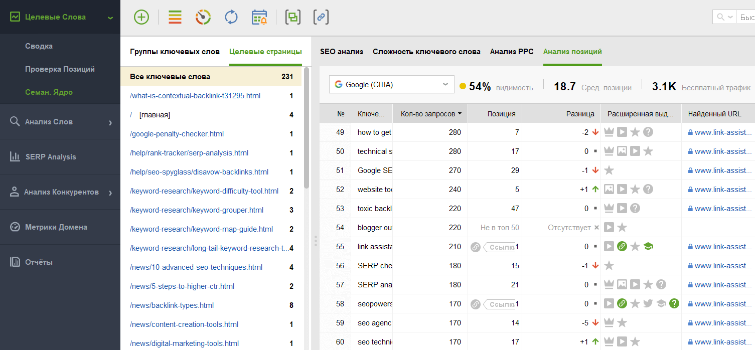Click the panel splitter dots handle
The height and width of the screenshot is (350, 755).
pyautogui.click(x=316, y=241)
